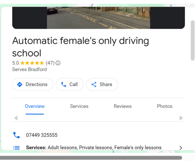The height and width of the screenshot is (161, 195).
Task: Tap the Call button
Action: [x=70, y=84]
